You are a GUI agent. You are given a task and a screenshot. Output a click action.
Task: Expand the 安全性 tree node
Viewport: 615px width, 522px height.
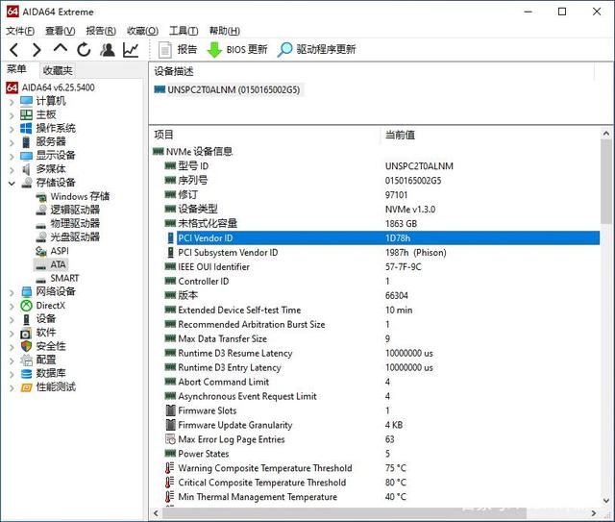tap(12, 347)
